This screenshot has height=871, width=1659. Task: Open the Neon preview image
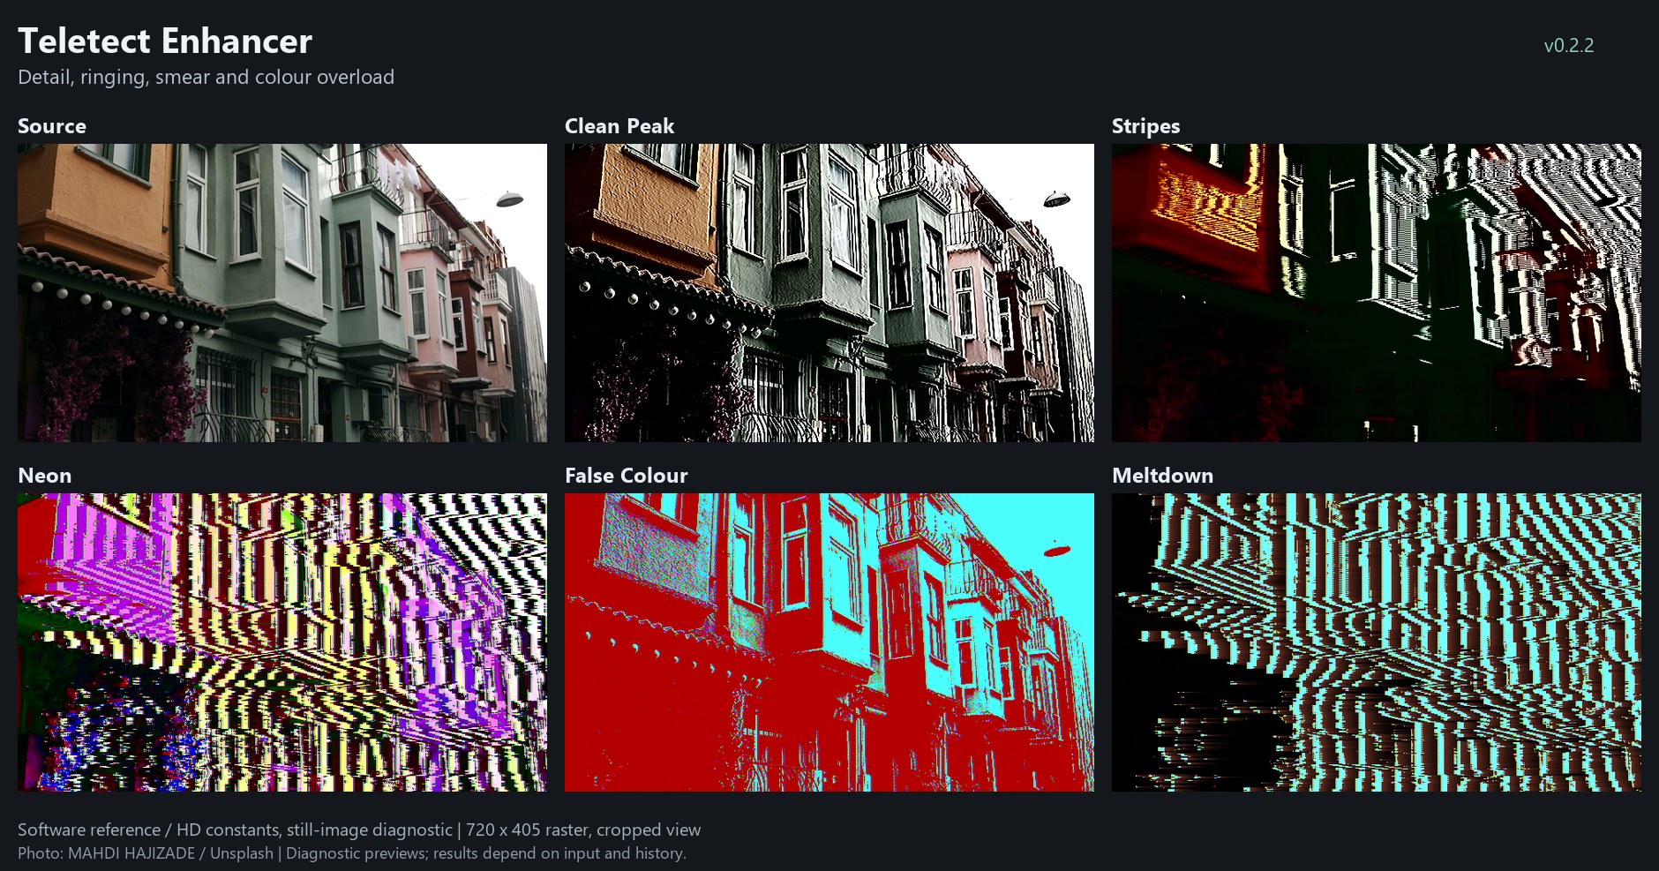[282, 642]
